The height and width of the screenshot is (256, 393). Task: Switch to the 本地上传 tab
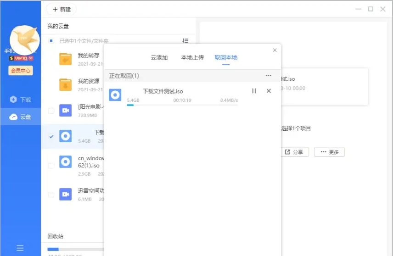(192, 58)
